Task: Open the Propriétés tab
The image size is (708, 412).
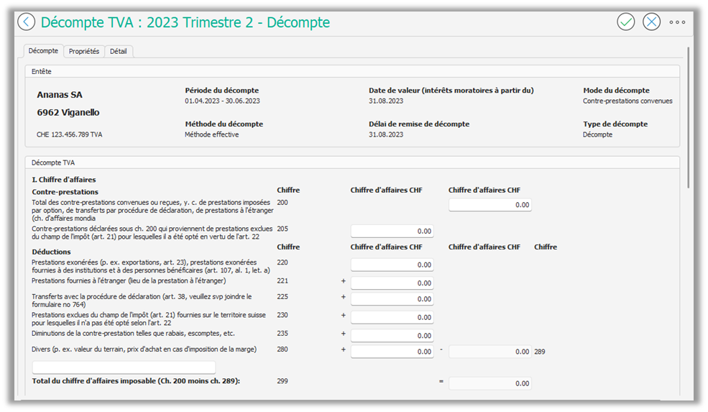Action: point(84,52)
